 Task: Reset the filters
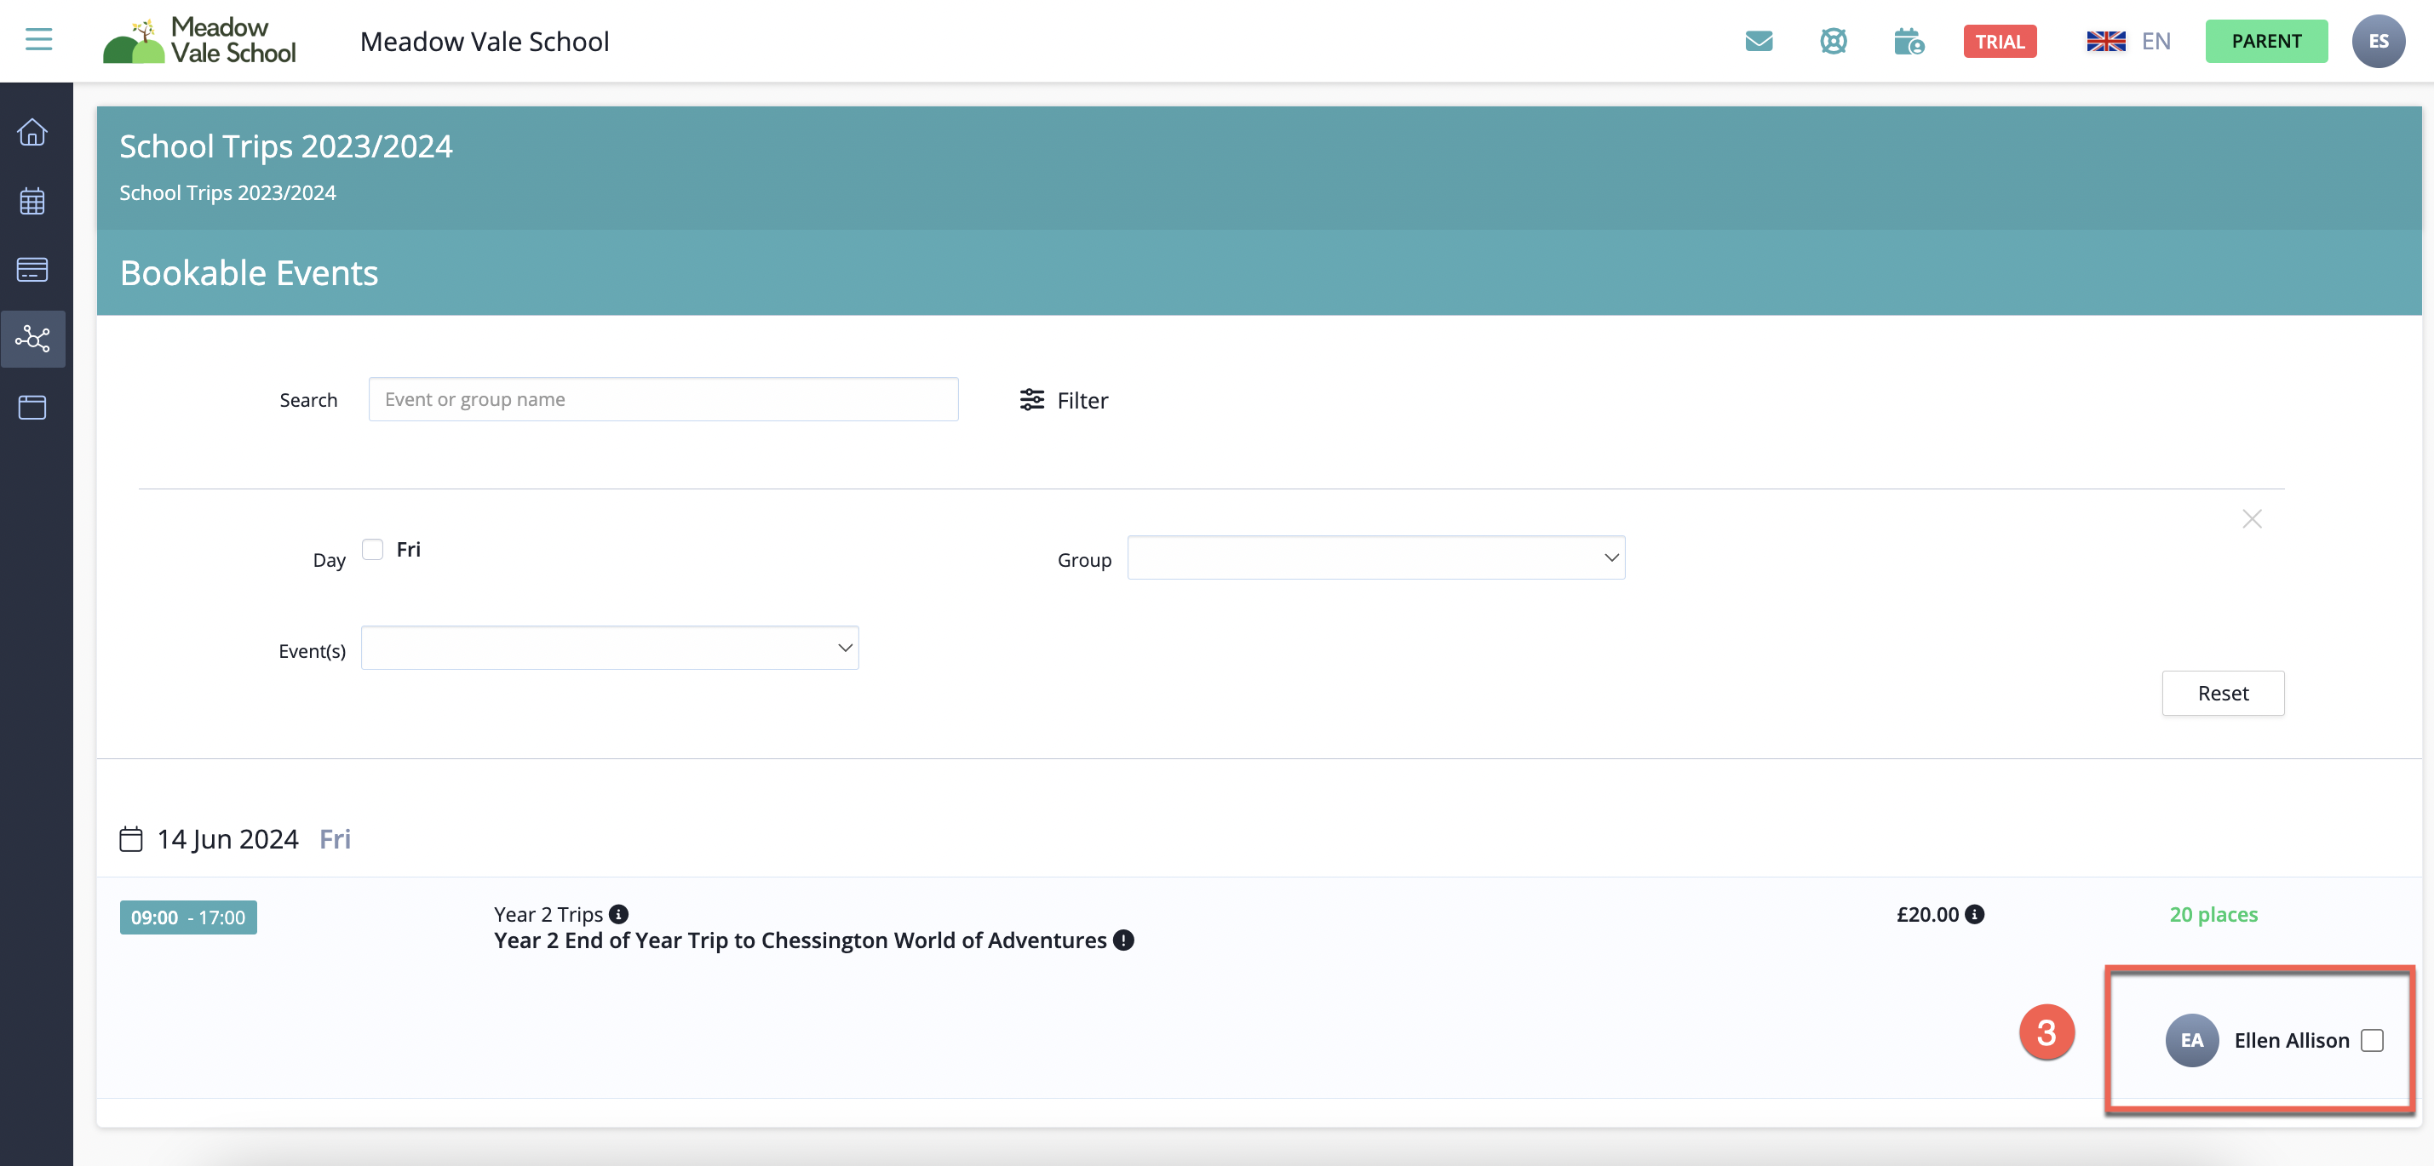pos(2222,693)
